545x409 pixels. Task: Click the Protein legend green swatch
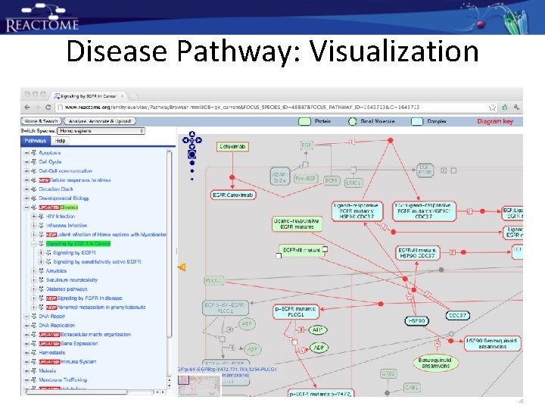point(305,121)
